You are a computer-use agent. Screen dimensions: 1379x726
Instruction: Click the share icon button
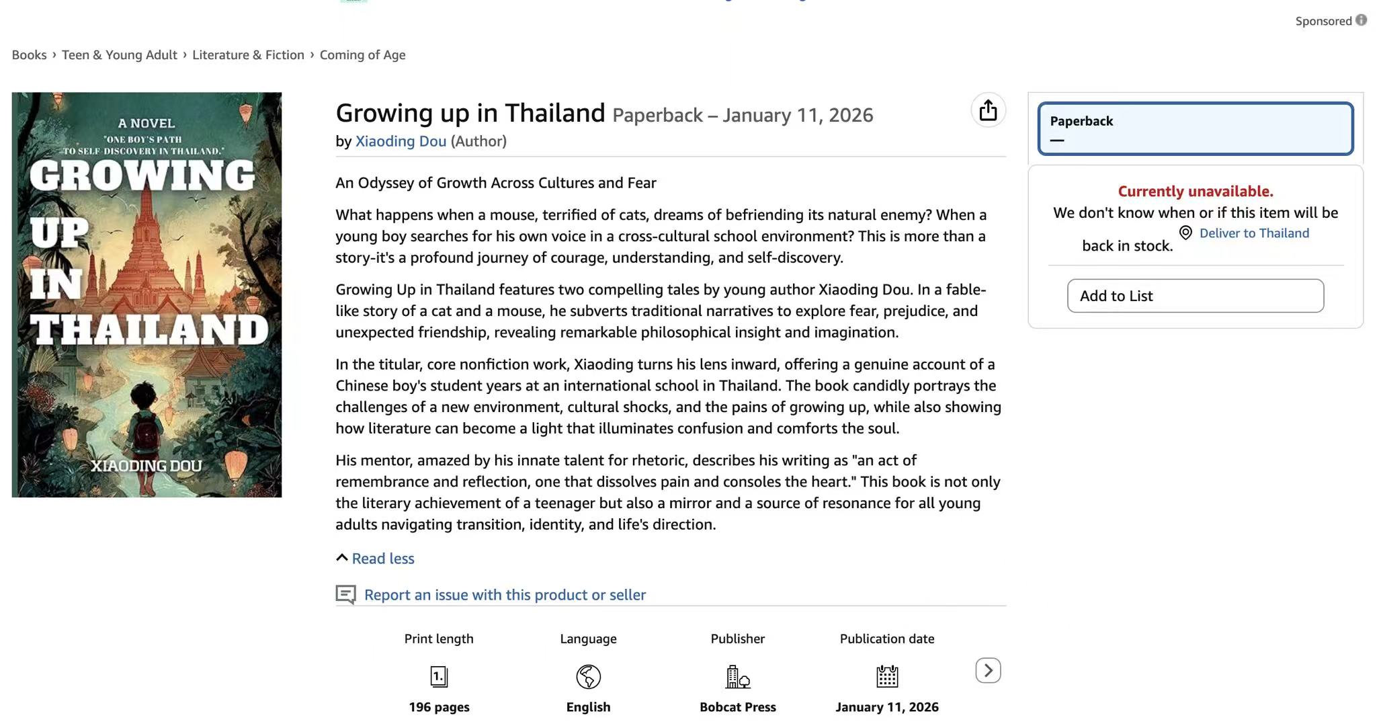pos(988,110)
